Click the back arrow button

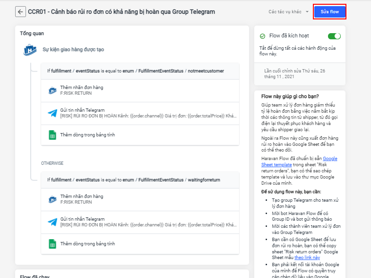20,12
